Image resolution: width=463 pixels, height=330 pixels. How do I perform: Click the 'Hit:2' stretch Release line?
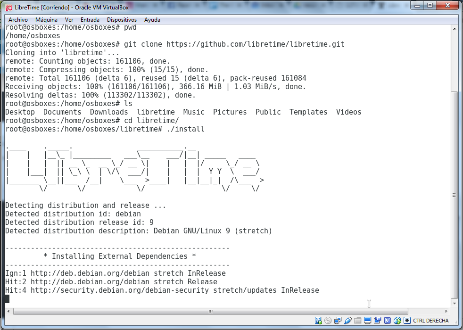(111, 281)
